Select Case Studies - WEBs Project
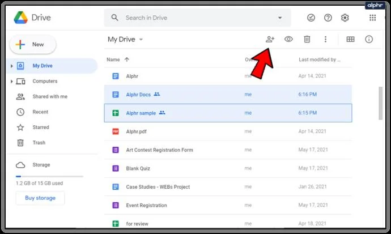Image resolution: width=391 pixels, height=234 pixels. (158, 187)
